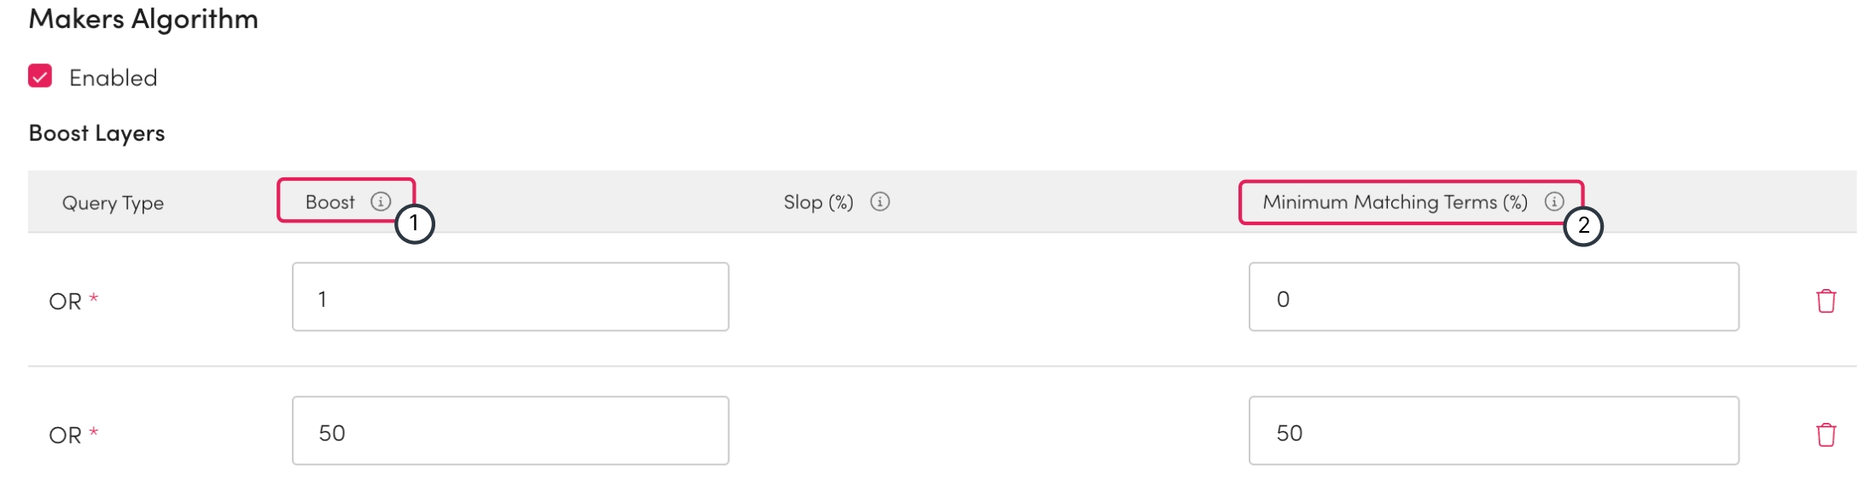Click the first row's OR query type label

(66, 301)
